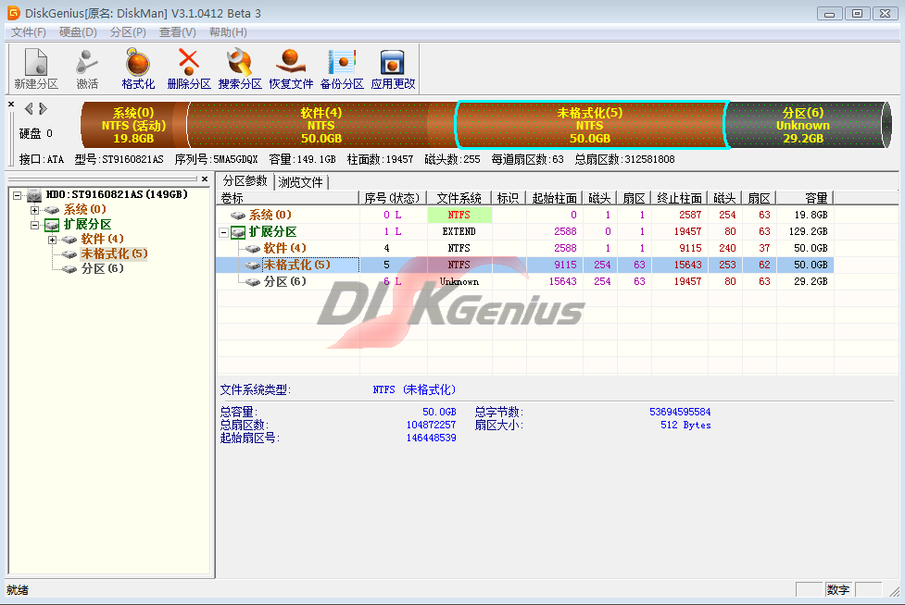
Task: Open the 帮助(H) menu
Action: (228, 32)
